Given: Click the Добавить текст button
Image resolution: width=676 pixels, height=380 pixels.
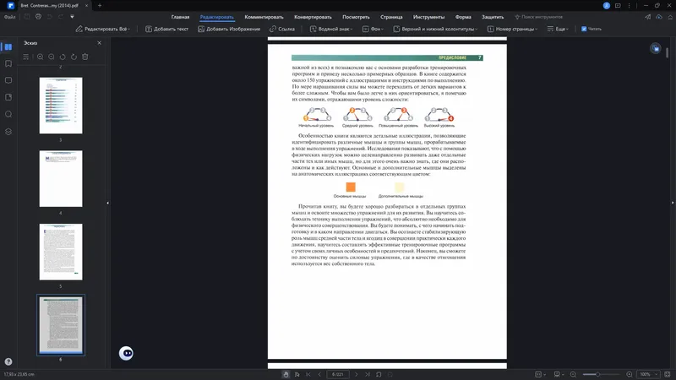Looking at the screenshot, I should pos(166,29).
